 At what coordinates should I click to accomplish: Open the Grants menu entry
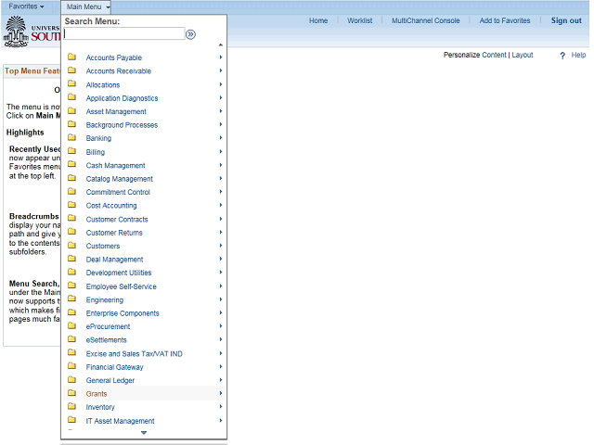pos(97,394)
